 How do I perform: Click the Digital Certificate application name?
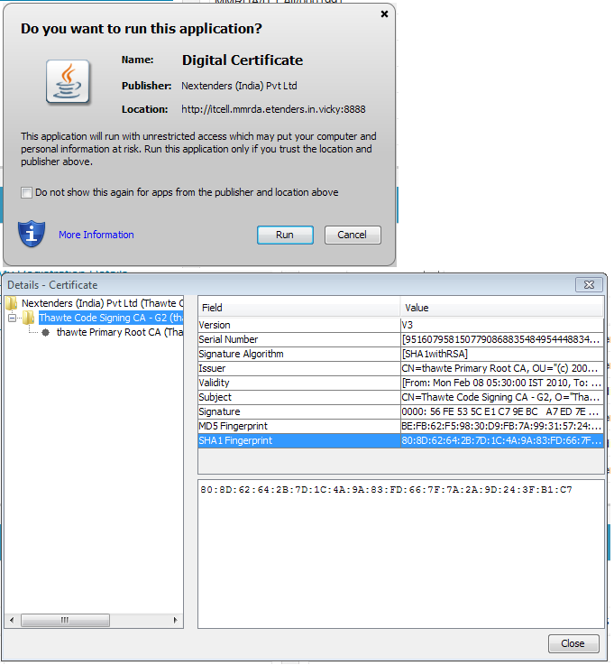pyautogui.click(x=243, y=60)
